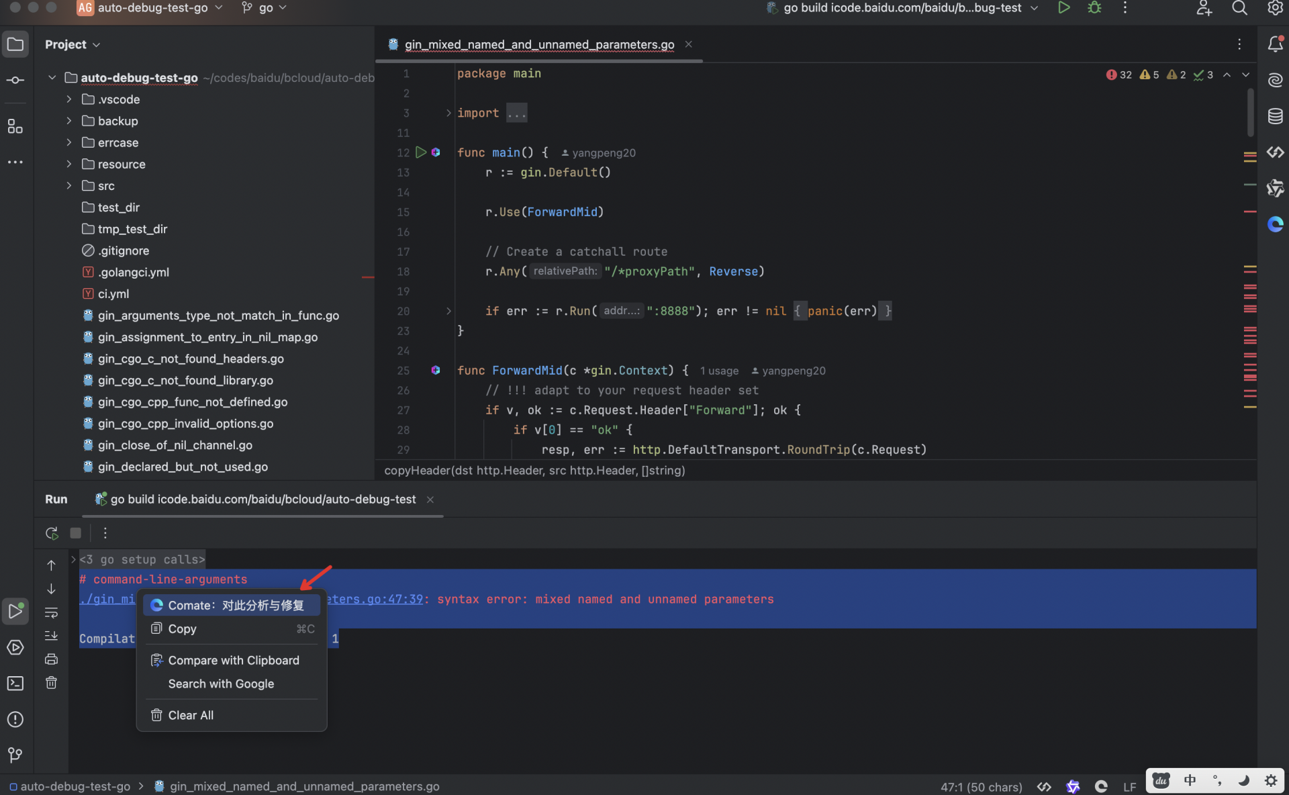Viewport: 1289px width, 795px height.
Task: Switch to gin_mixed_named_and_unnamed_parameters.go editor tab
Action: click(539, 44)
